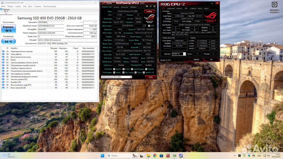Click desktop shortcut icon at top right
The image size is (283, 159).
(x=274, y=7)
